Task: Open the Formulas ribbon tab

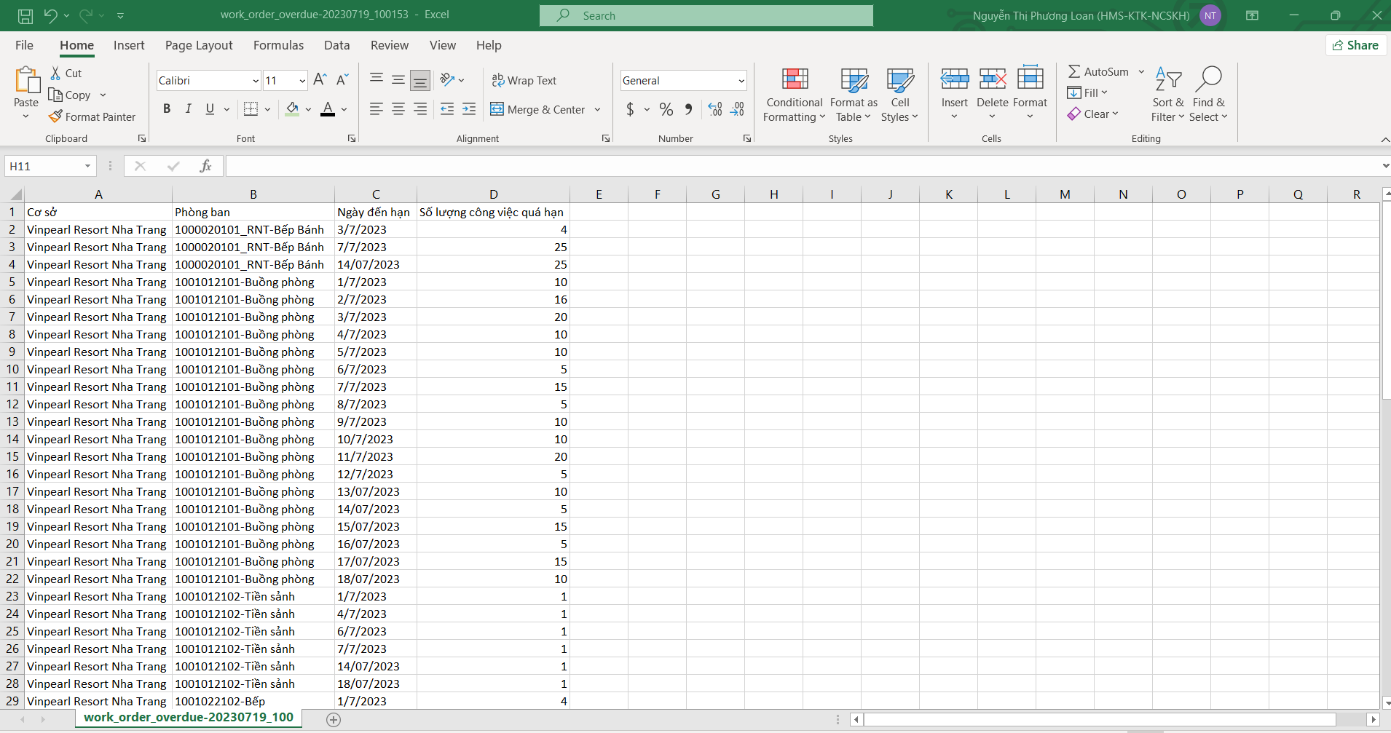Action: pyautogui.click(x=278, y=45)
